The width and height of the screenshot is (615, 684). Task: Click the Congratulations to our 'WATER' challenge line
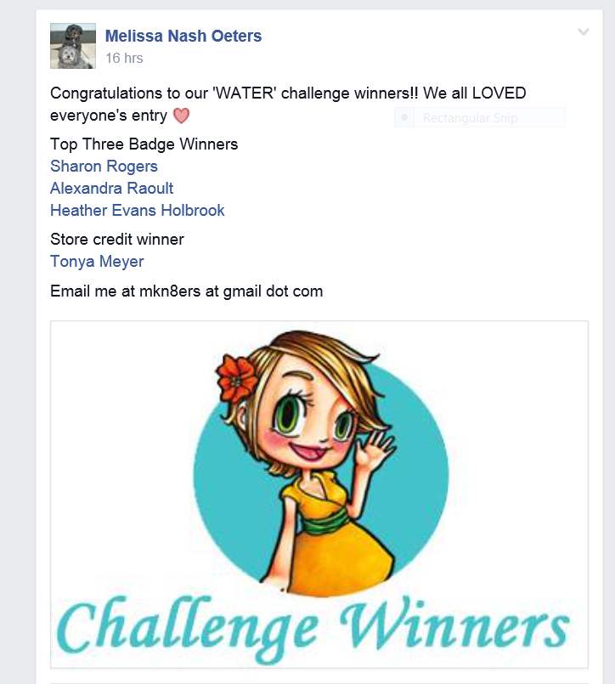288,93
